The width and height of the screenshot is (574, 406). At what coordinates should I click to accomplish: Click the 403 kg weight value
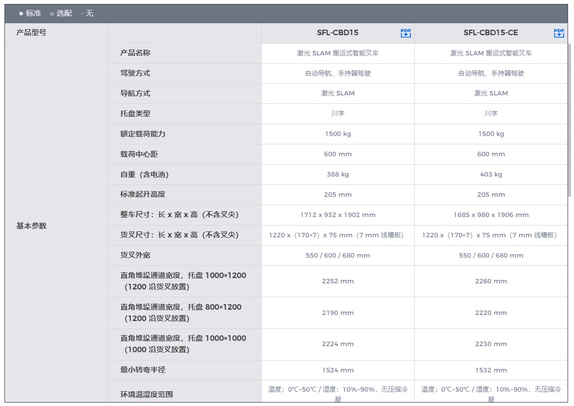pyautogui.click(x=490, y=175)
